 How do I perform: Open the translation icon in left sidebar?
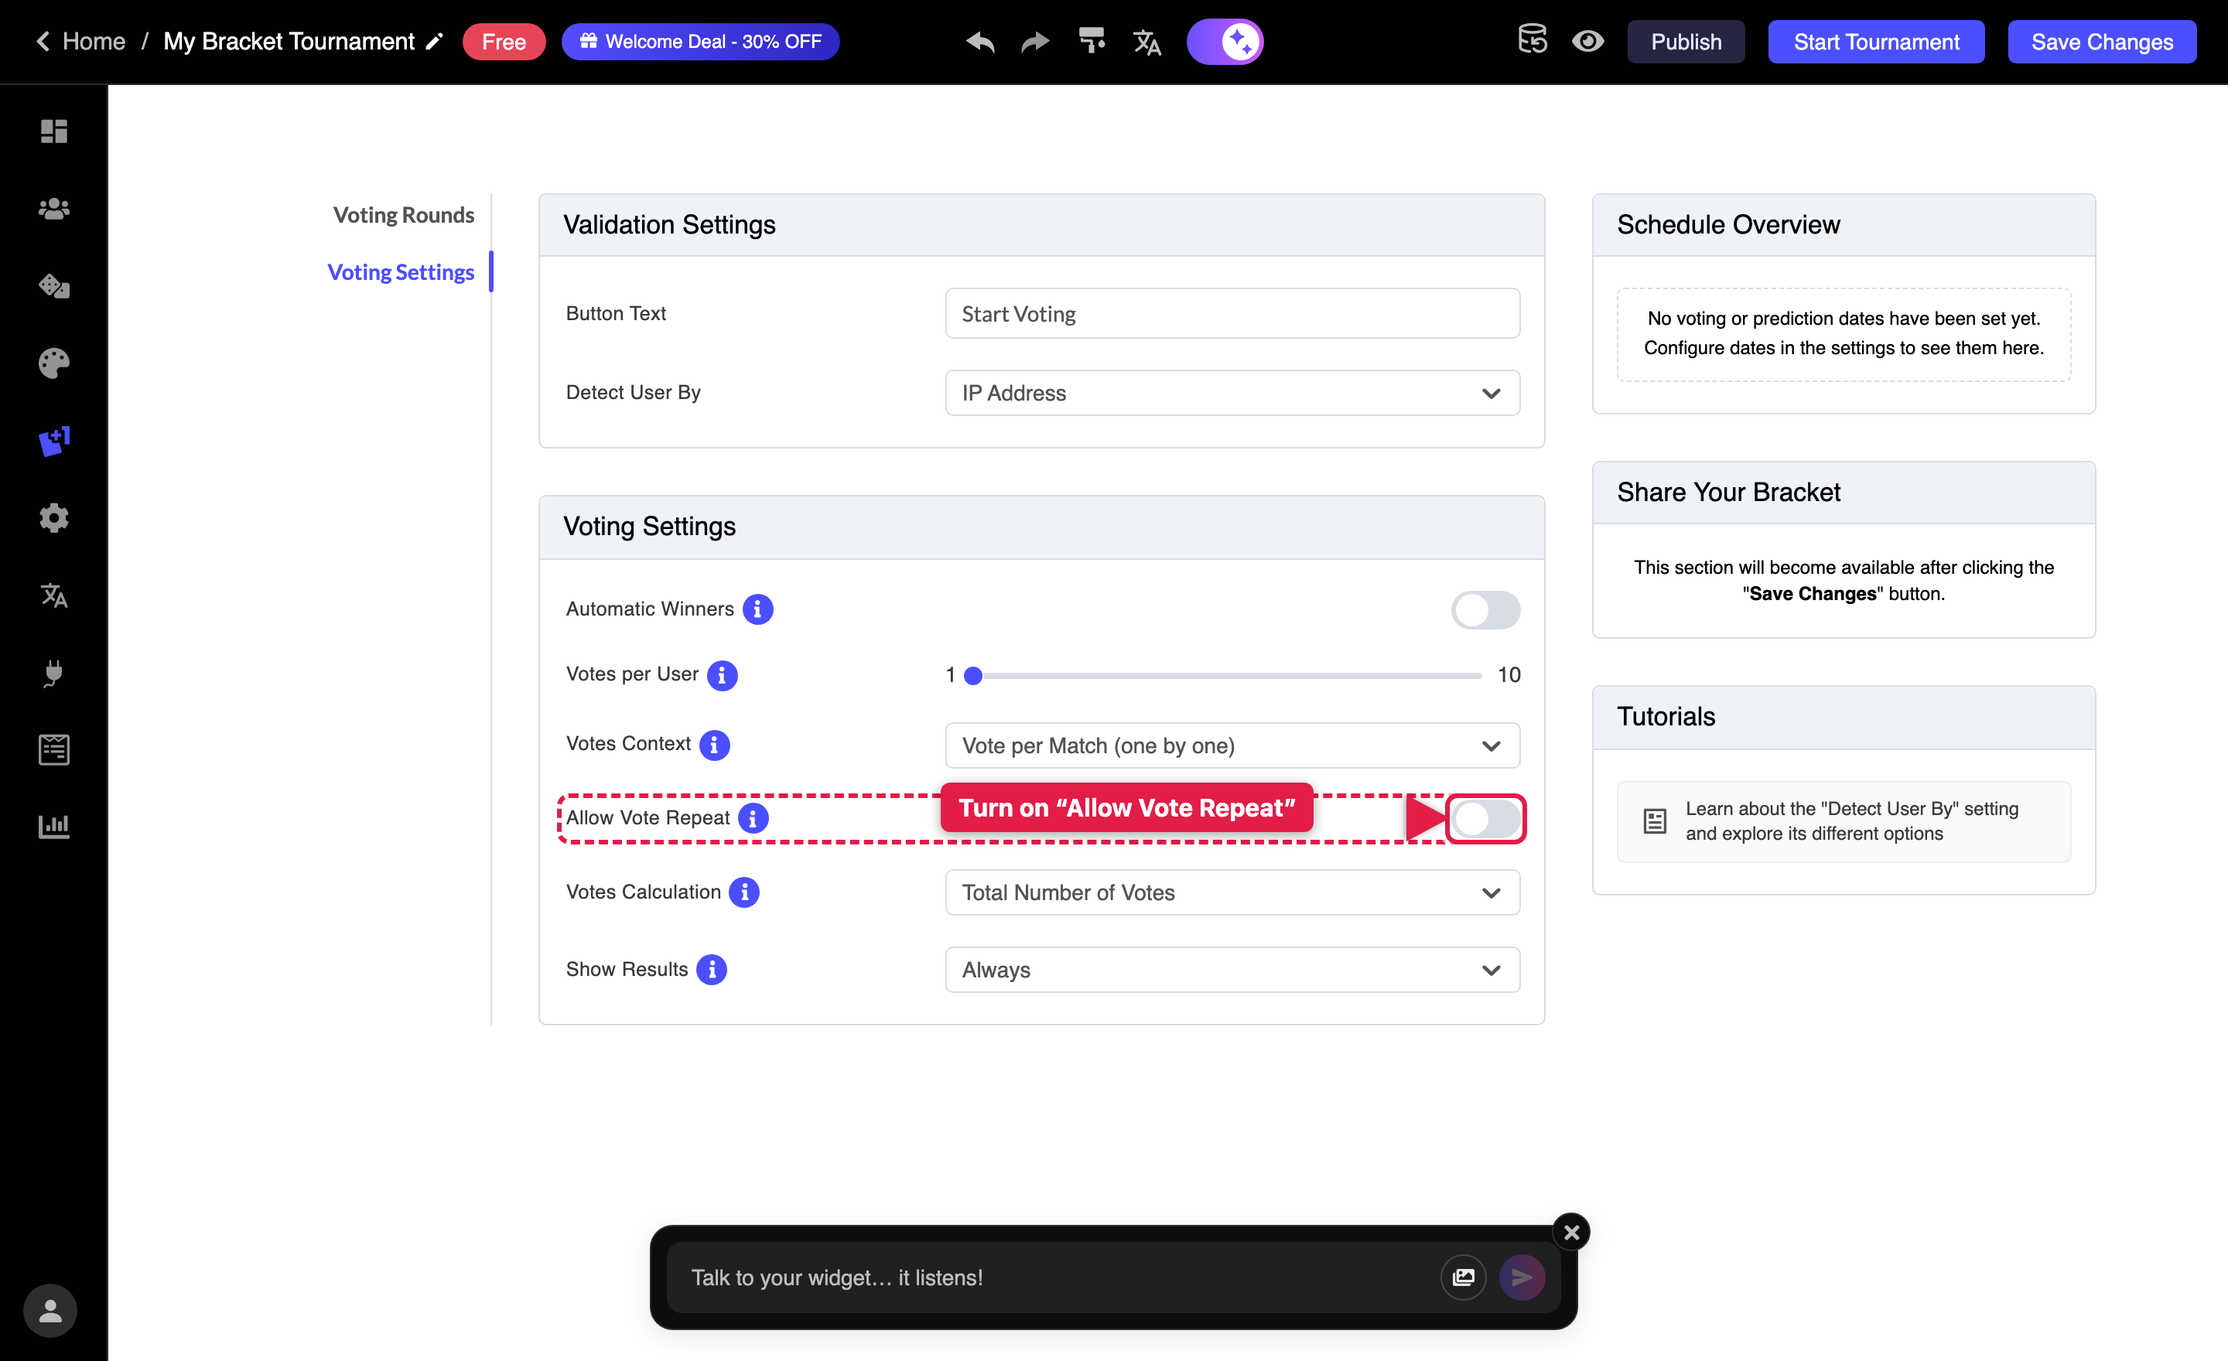point(53,595)
